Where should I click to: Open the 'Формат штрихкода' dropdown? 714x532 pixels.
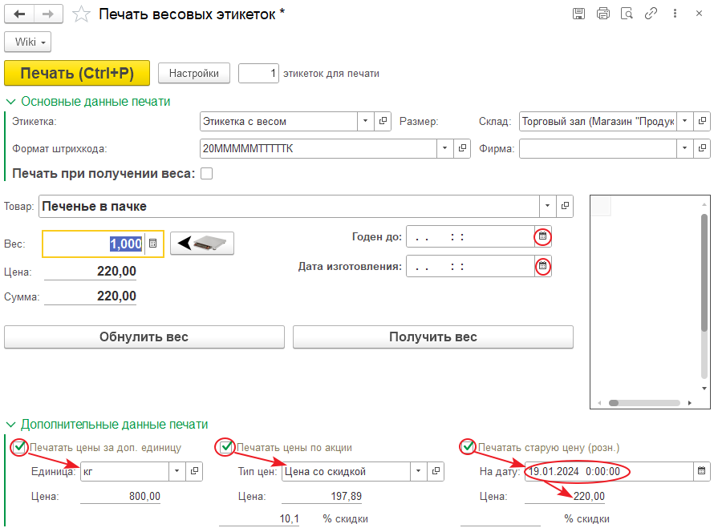(x=445, y=148)
